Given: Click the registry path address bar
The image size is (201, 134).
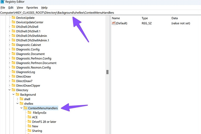Looking at the screenshot, I should (x=100, y=13).
